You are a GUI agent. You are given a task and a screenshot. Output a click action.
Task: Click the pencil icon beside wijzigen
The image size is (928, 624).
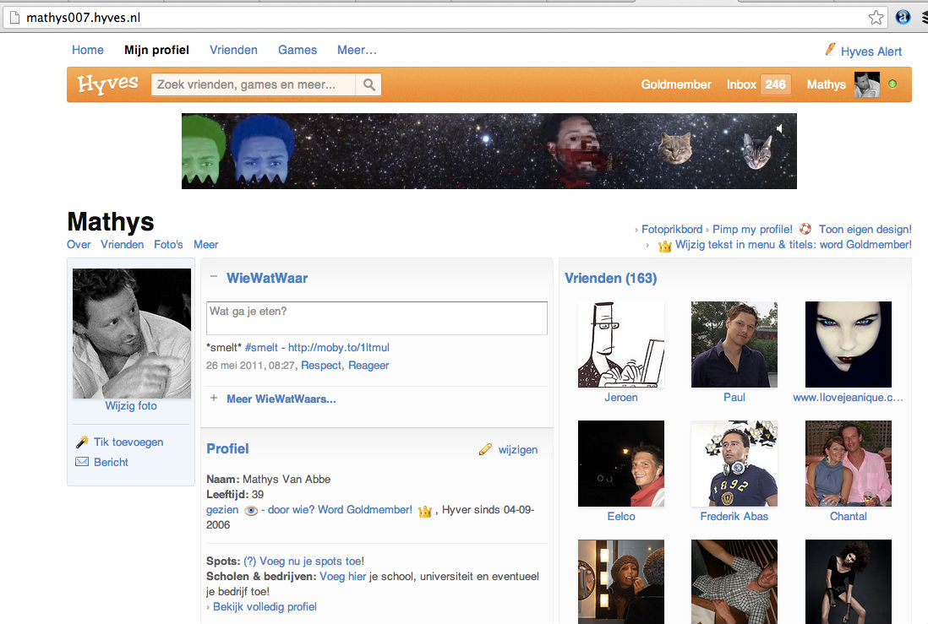(x=484, y=450)
